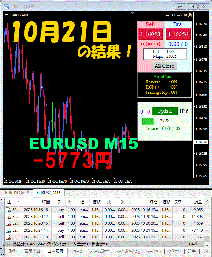Sort by the スワップ swap column header
This screenshot has height=257, width=212.
(179, 202)
